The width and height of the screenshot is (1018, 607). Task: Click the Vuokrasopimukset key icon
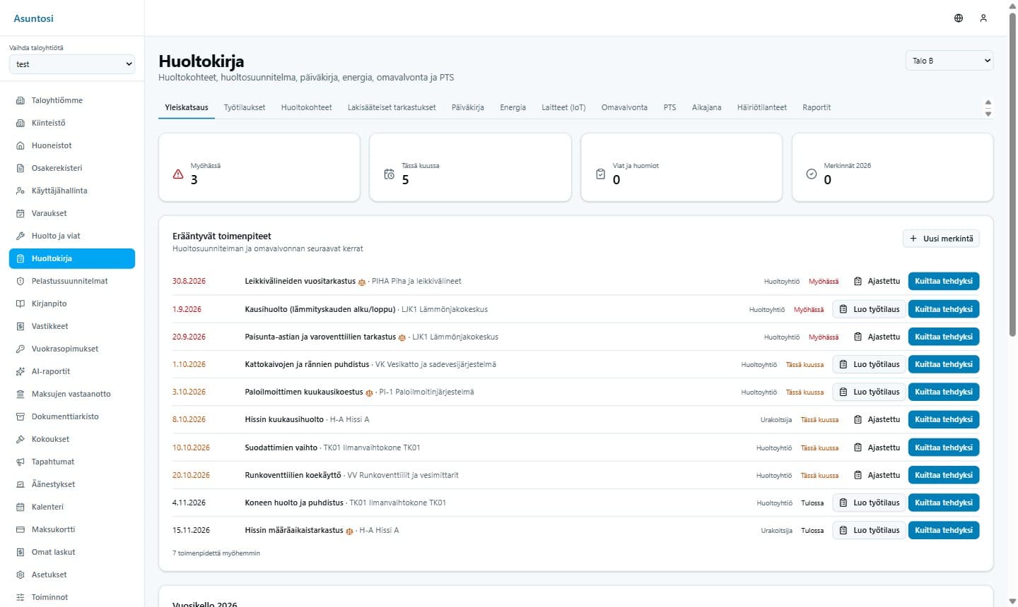click(x=21, y=349)
